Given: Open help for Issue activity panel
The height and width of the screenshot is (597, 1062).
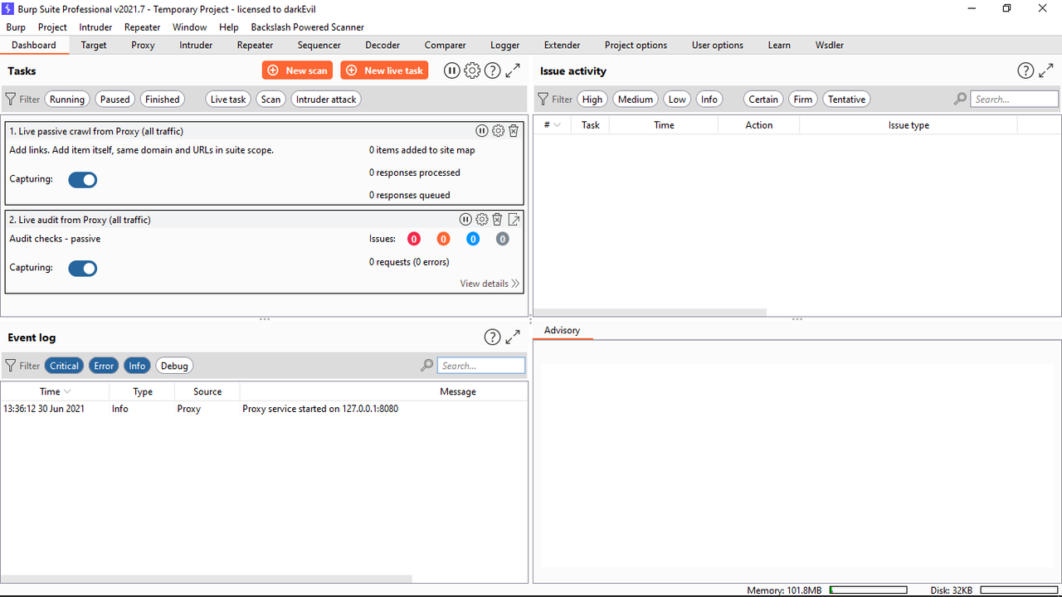Looking at the screenshot, I should pos(1025,70).
